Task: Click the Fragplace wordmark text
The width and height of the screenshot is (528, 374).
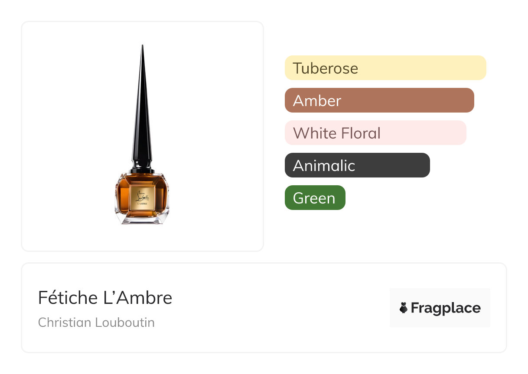Action: [445, 308]
